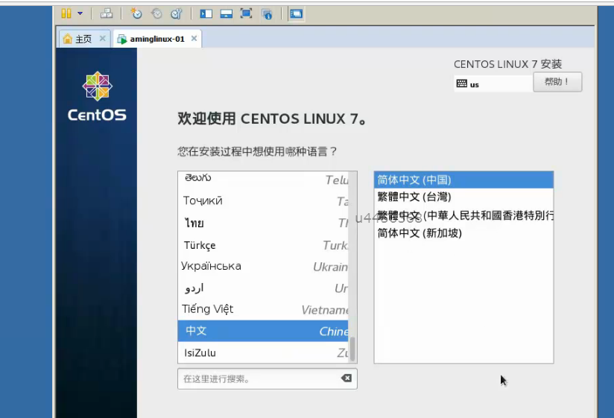
Task: Select IsiZulu in the language list
Action: click(x=263, y=352)
